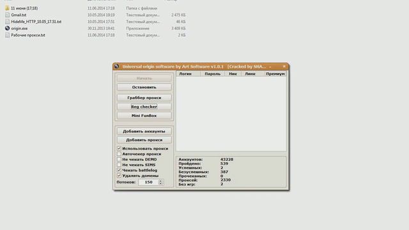
Task: Click the Прочеканых label
Action: tap(192, 176)
